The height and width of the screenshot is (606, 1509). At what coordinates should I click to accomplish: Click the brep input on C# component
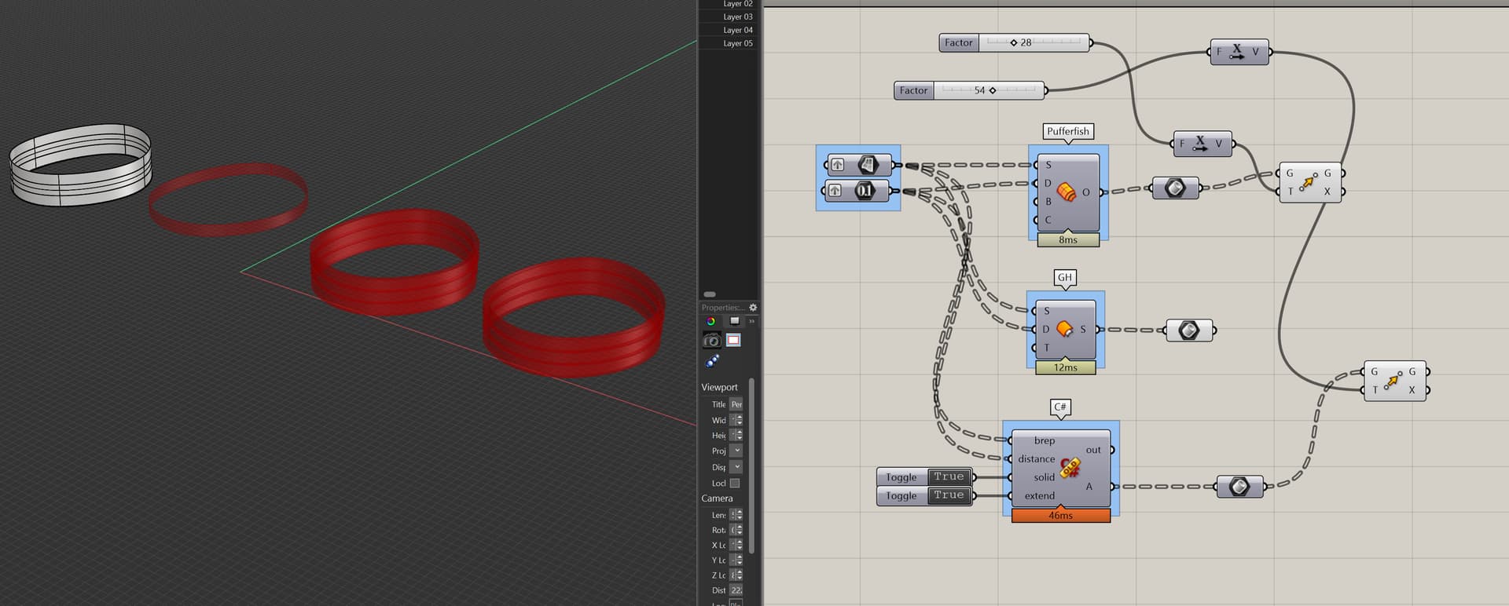(x=1044, y=440)
